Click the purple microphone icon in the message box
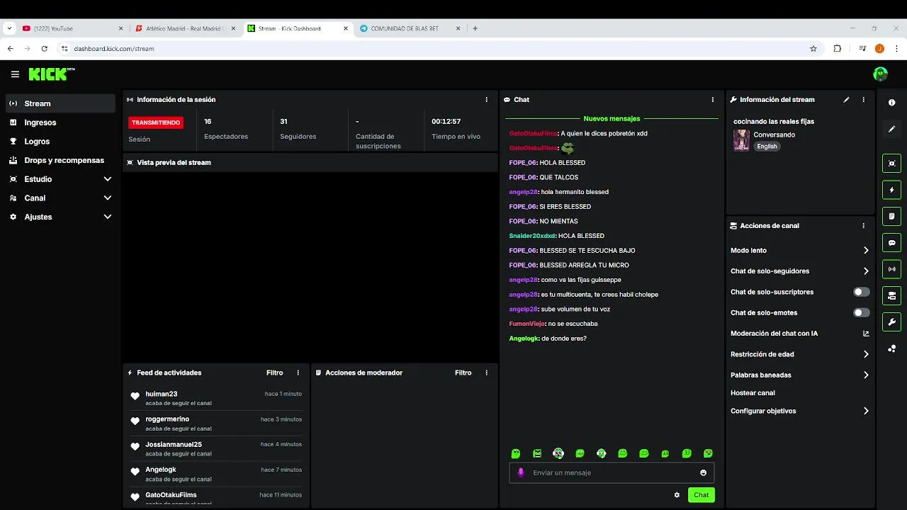Viewport: 907px width, 510px height. point(521,472)
